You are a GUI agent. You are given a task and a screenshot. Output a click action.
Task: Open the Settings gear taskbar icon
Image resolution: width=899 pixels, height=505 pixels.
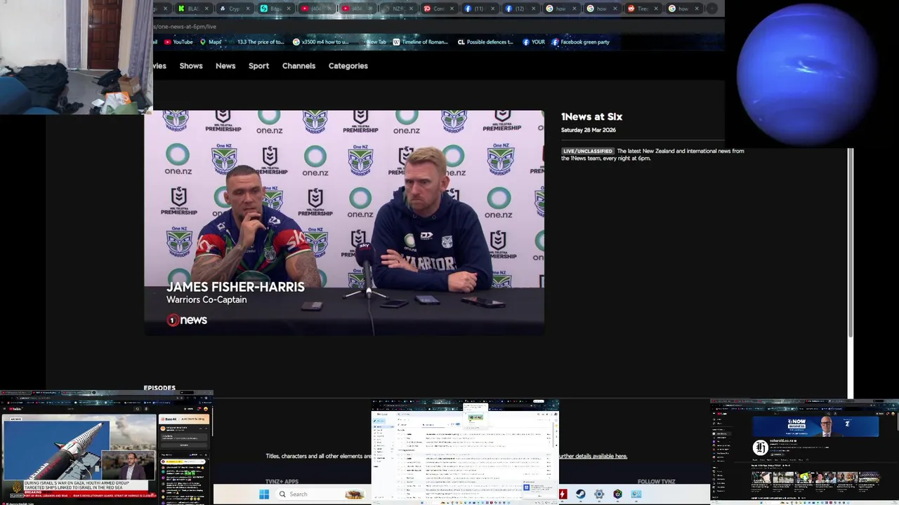(x=599, y=494)
